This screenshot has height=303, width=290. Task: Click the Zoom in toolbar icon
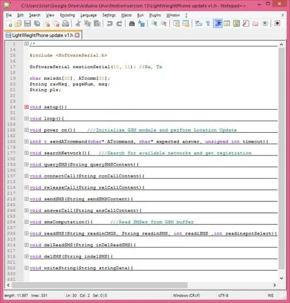pyautogui.click(x=154, y=23)
